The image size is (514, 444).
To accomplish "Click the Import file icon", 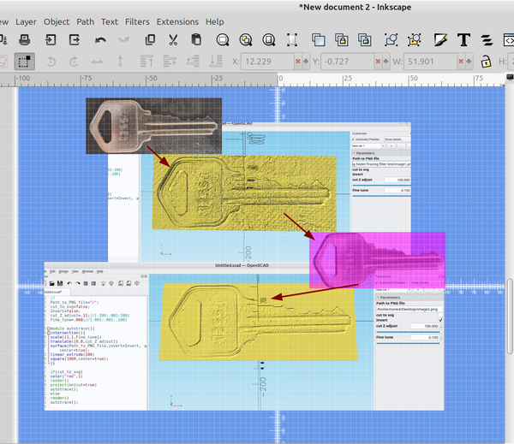I will click(51, 40).
